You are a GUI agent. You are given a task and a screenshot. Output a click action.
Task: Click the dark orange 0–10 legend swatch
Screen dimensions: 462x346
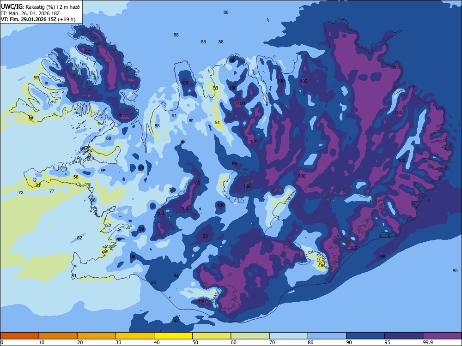pyautogui.click(x=19, y=336)
